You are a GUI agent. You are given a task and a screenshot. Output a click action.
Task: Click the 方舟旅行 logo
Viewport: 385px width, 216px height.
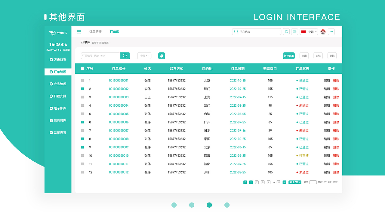tap(58, 33)
